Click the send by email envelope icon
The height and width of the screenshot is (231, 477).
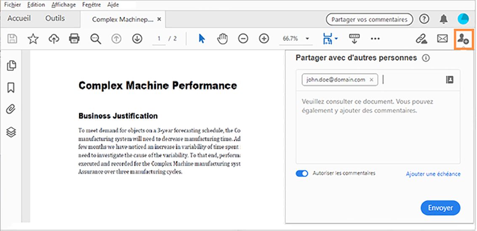[x=442, y=39]
